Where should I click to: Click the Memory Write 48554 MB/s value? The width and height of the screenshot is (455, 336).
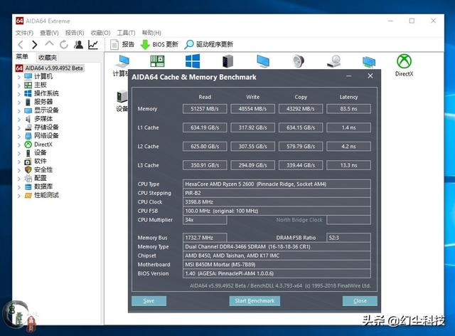point(253,109)
